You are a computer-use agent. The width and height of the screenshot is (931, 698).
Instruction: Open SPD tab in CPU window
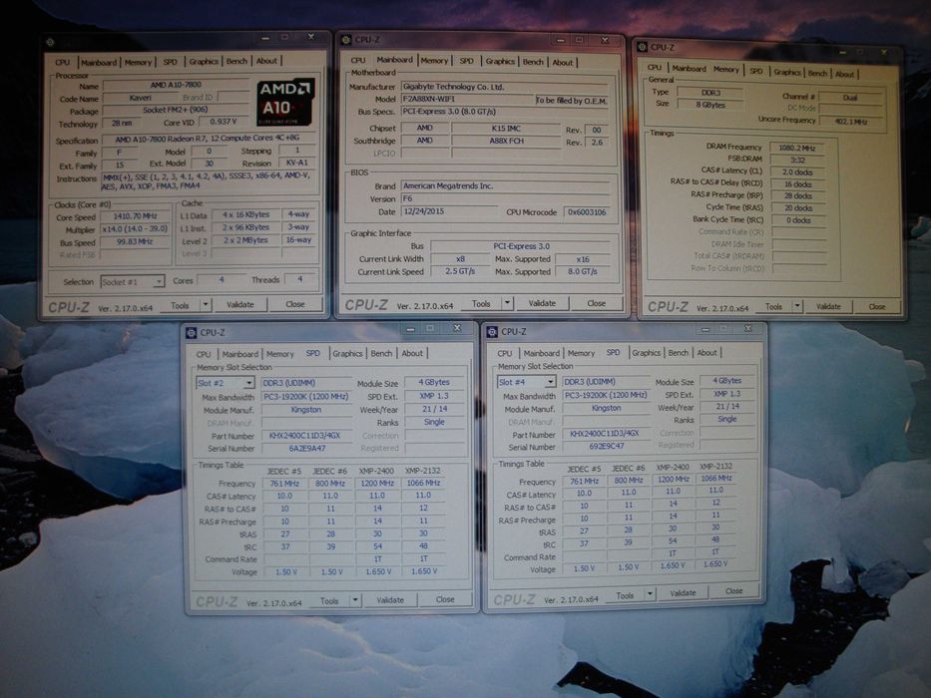pyautogui.click(x=171, y=61)
